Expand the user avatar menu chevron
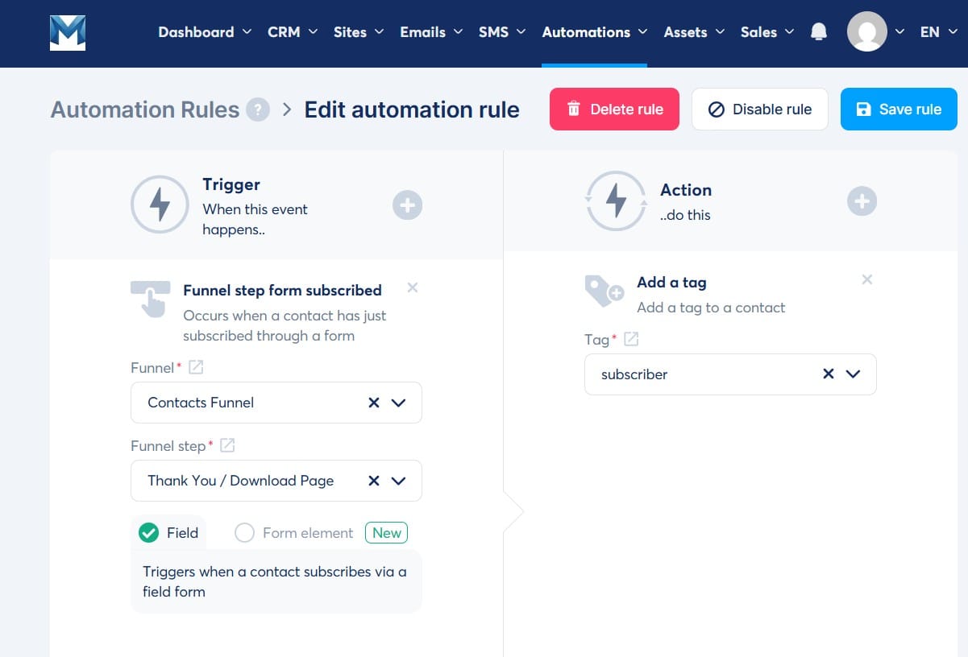Viewport: 968px width, 657px height. coord(901,32)
